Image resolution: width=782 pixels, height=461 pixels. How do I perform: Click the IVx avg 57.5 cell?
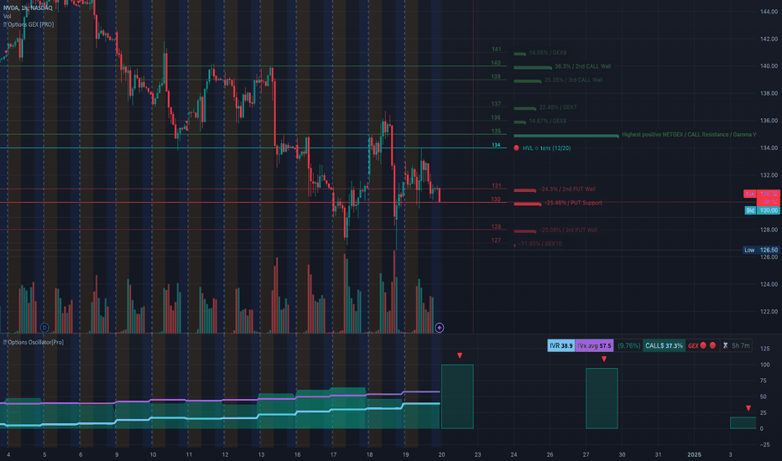tap(594, 345)
